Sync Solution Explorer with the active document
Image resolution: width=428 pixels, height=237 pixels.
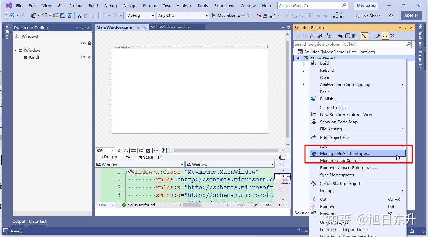coord(341,36)
